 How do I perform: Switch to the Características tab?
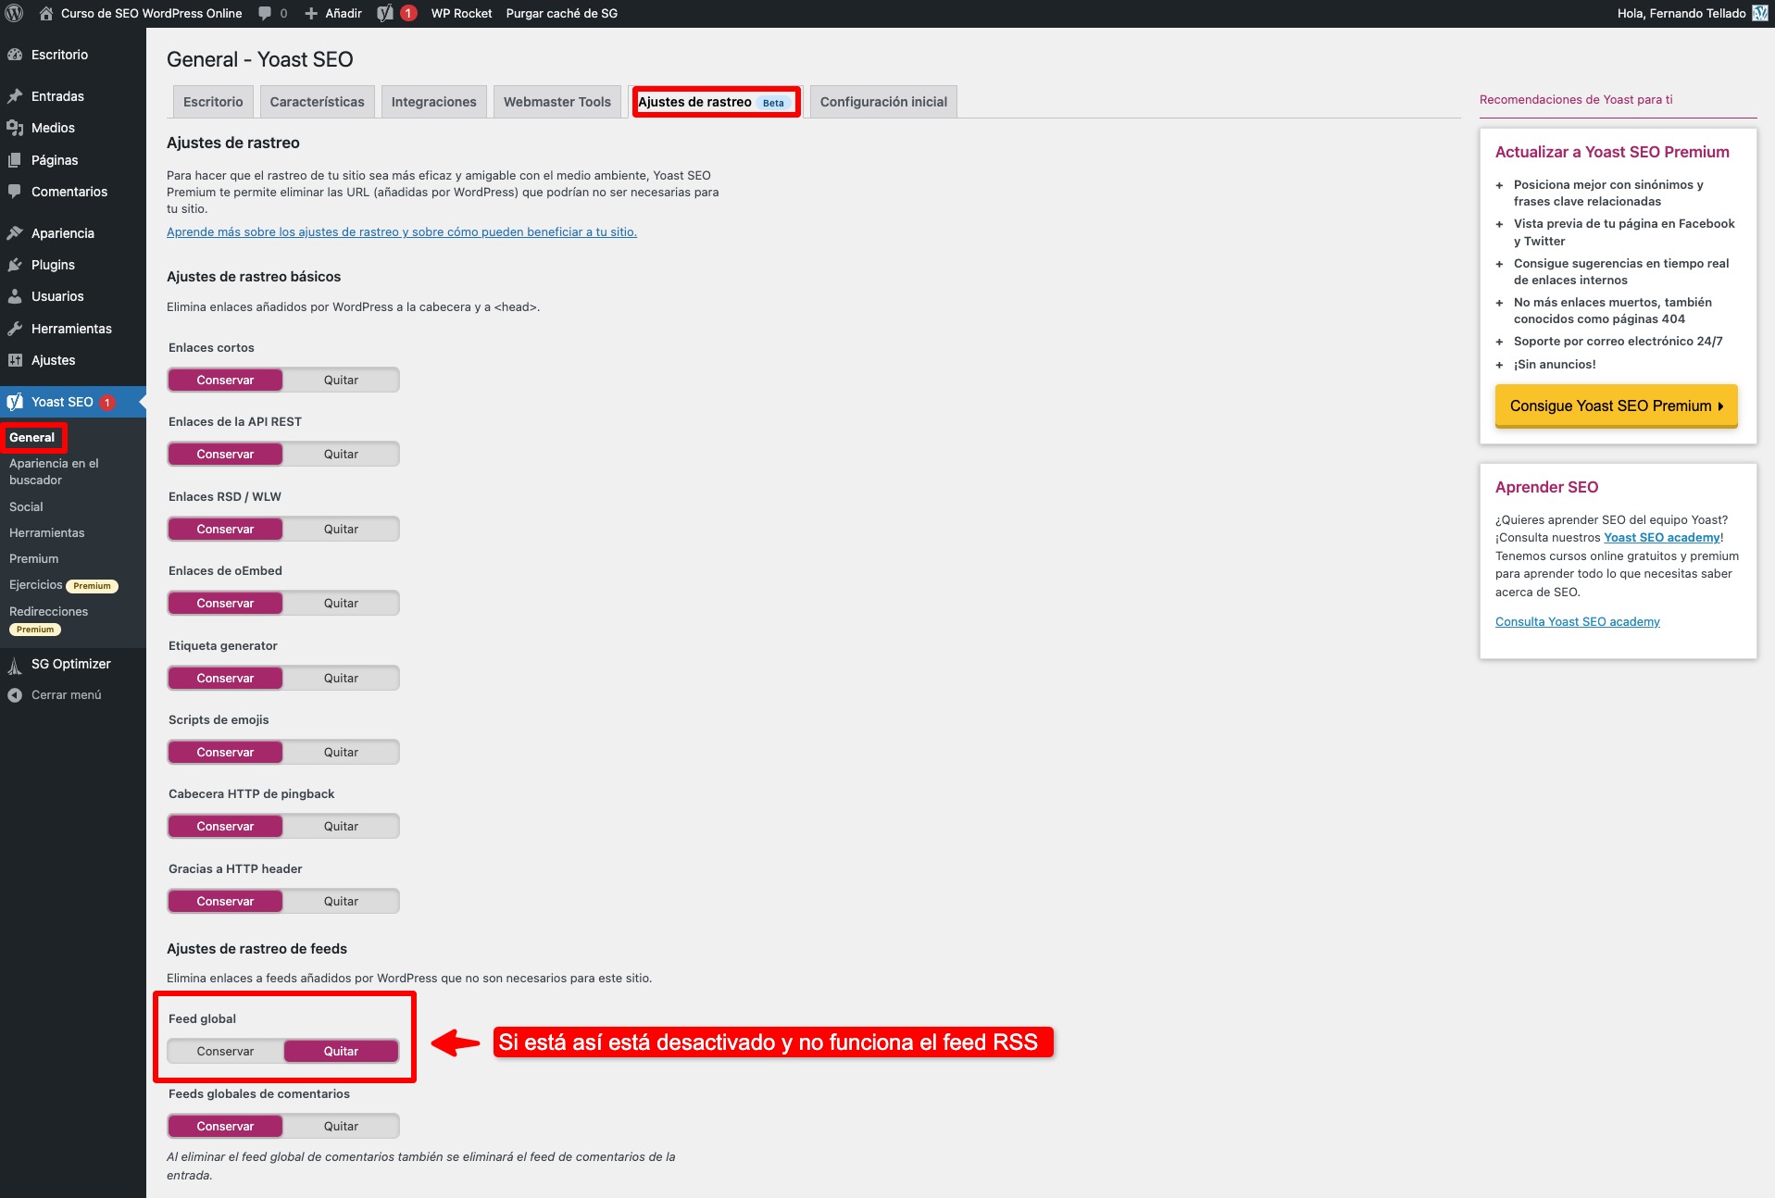click(x=317, y=102)
